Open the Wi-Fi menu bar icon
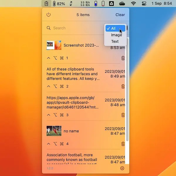The image size is (176, 176). click(x=133, y=4)
